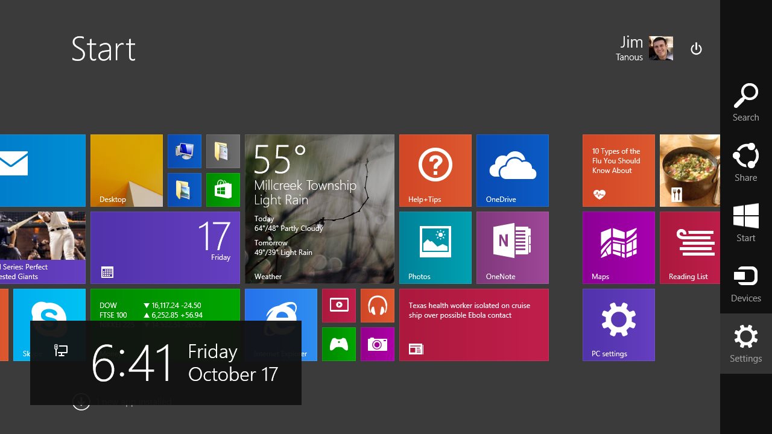Open the Health tile about flu types
772x434 pixels.
pyautogui.click(x=619, y=171)
